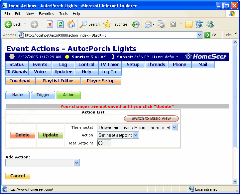Click the green Go arrow
The height and width of the screenshot is (194, 240).
click(207, 35)
